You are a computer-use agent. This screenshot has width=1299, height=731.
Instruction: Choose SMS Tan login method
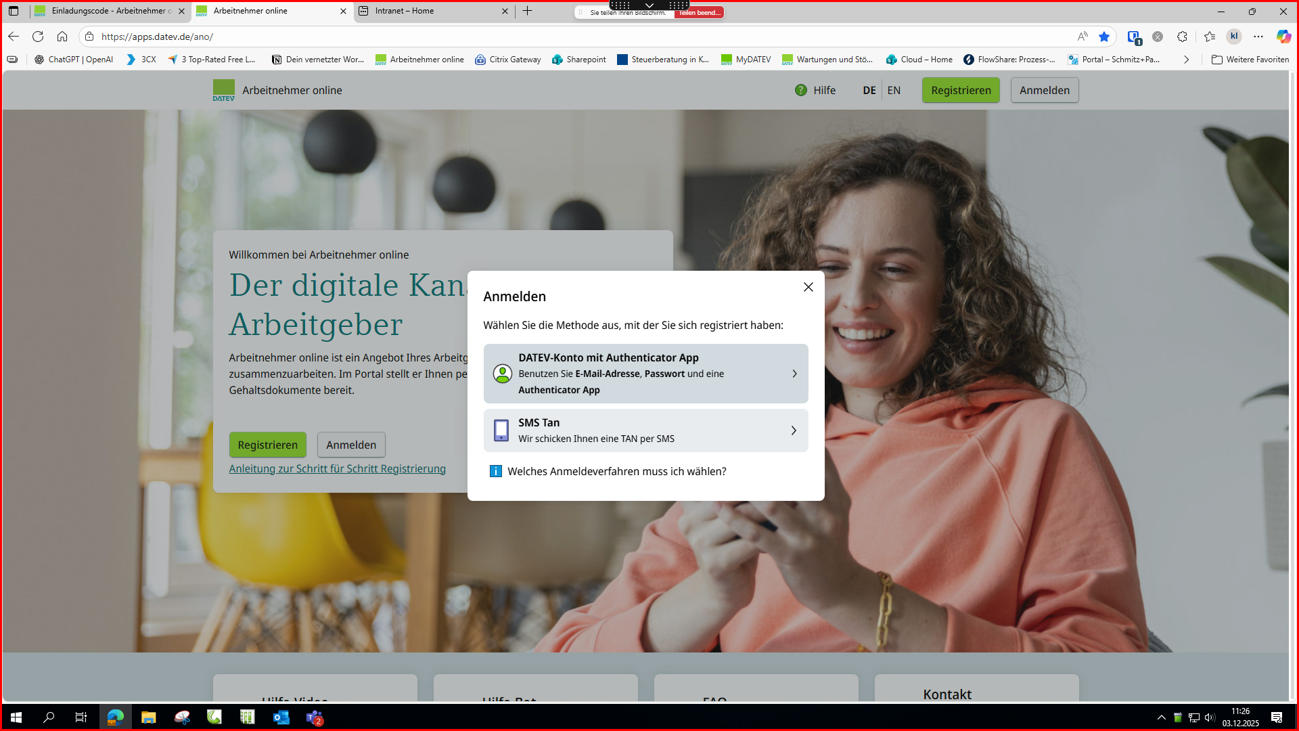pos(645,430)
